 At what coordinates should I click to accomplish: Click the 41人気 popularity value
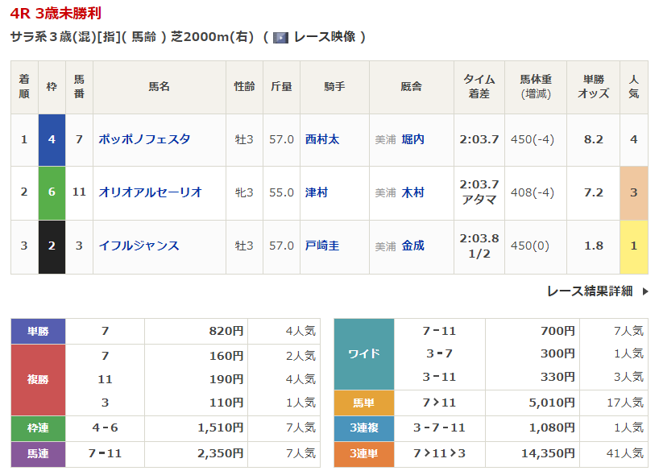[625, 454]
